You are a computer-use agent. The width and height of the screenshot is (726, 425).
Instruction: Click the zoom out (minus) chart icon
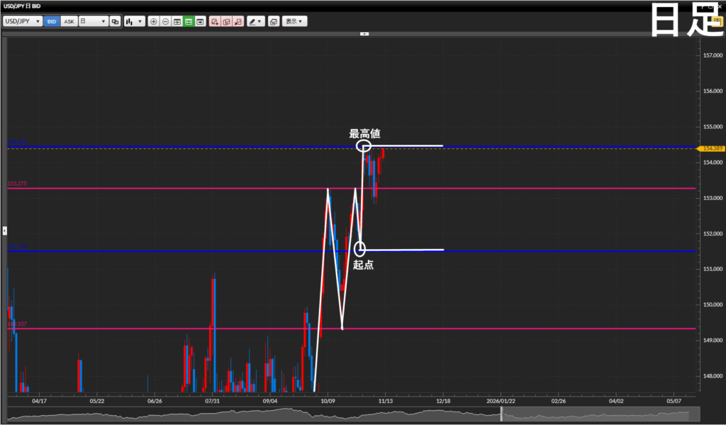pyautogui.click(x=165, y=22)
